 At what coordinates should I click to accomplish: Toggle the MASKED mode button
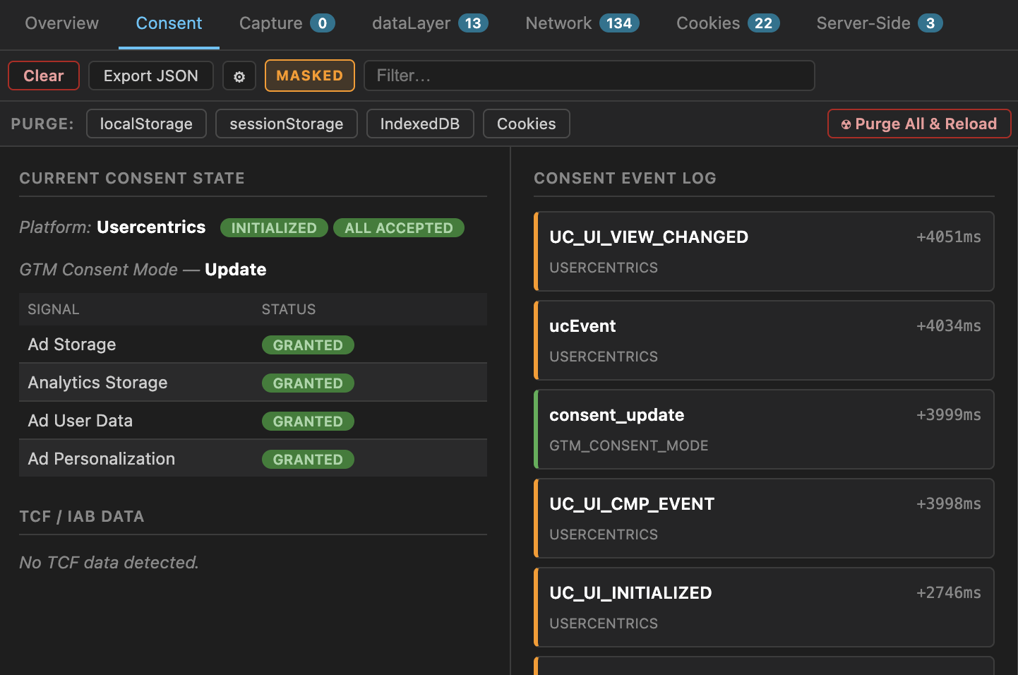(309, 76)
